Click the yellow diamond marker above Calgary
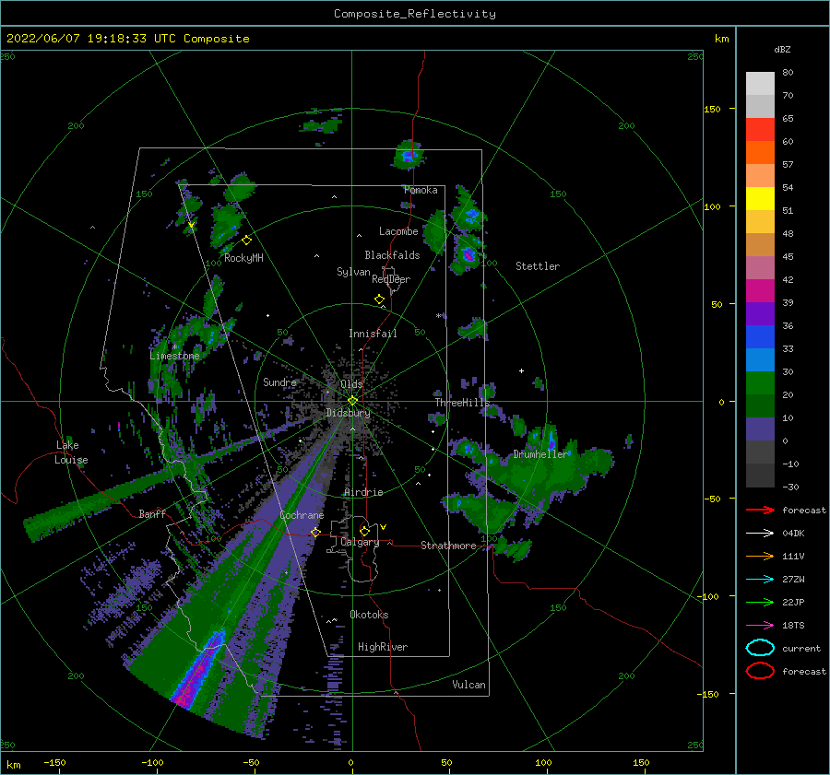 tap(364, 531)
